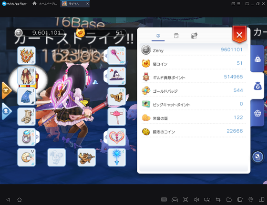Select the ゴールドバッジ row
Screen dimensions: 267x205
[194, 90]
